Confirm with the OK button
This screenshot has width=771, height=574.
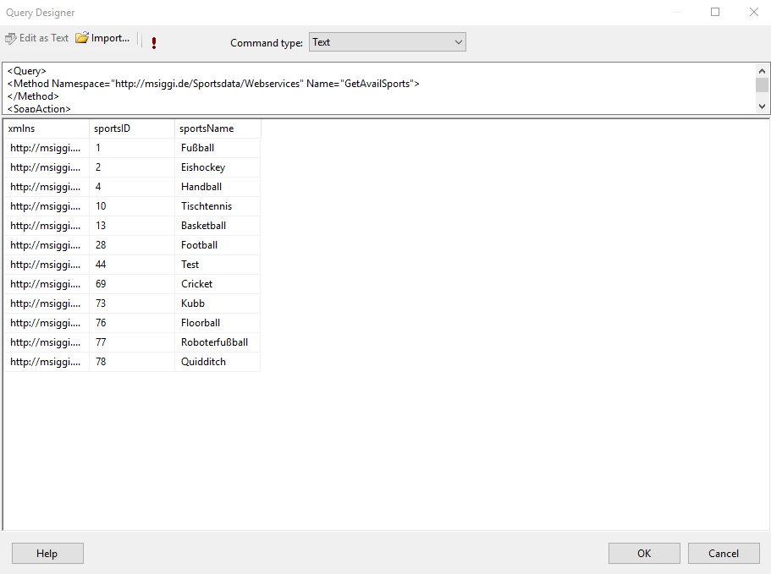[644, 553]
